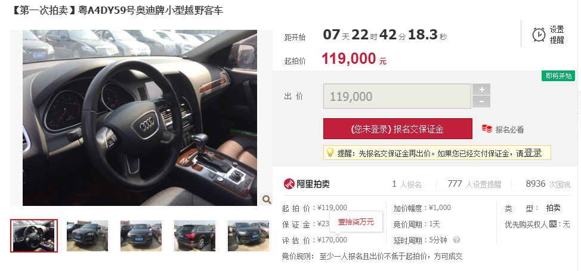581x271 pixels.
Task: Decrease bid with the minus button
Action: [x=481, y=101]
